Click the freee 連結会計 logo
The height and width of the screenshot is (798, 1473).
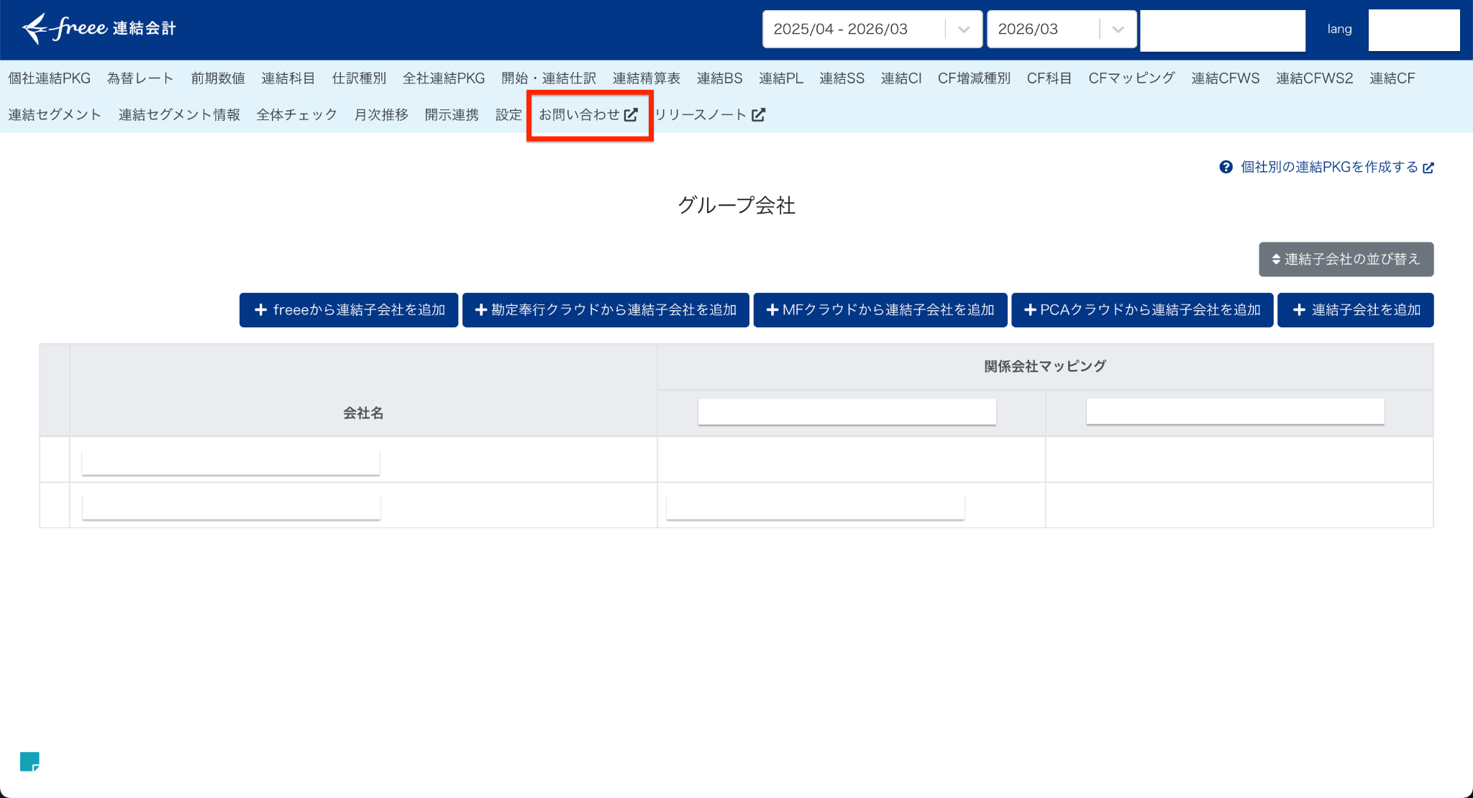(99, 29)
